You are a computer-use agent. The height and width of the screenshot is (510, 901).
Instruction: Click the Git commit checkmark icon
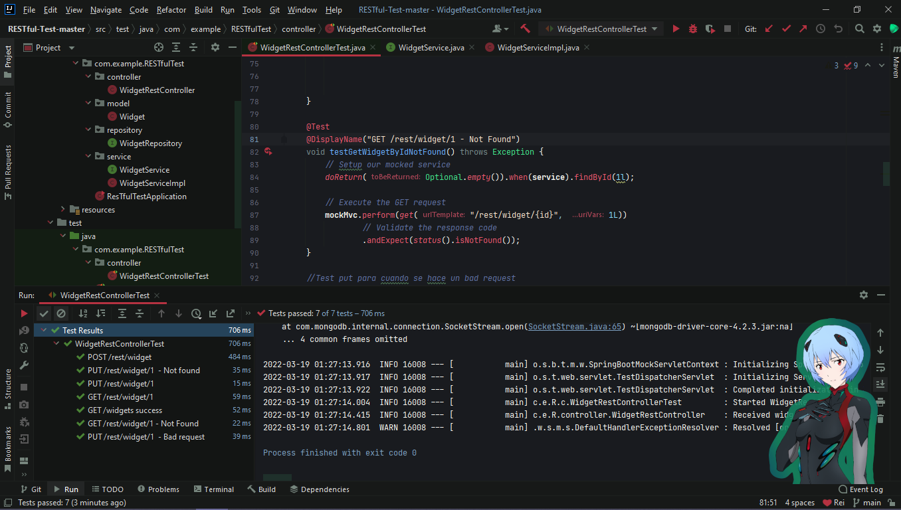pyautogui.click(x=786, y=29)
